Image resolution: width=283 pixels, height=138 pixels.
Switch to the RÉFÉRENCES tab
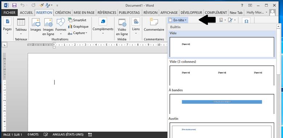point(107,13)
